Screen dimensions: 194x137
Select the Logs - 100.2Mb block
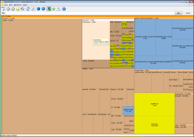tap(118, 131)
